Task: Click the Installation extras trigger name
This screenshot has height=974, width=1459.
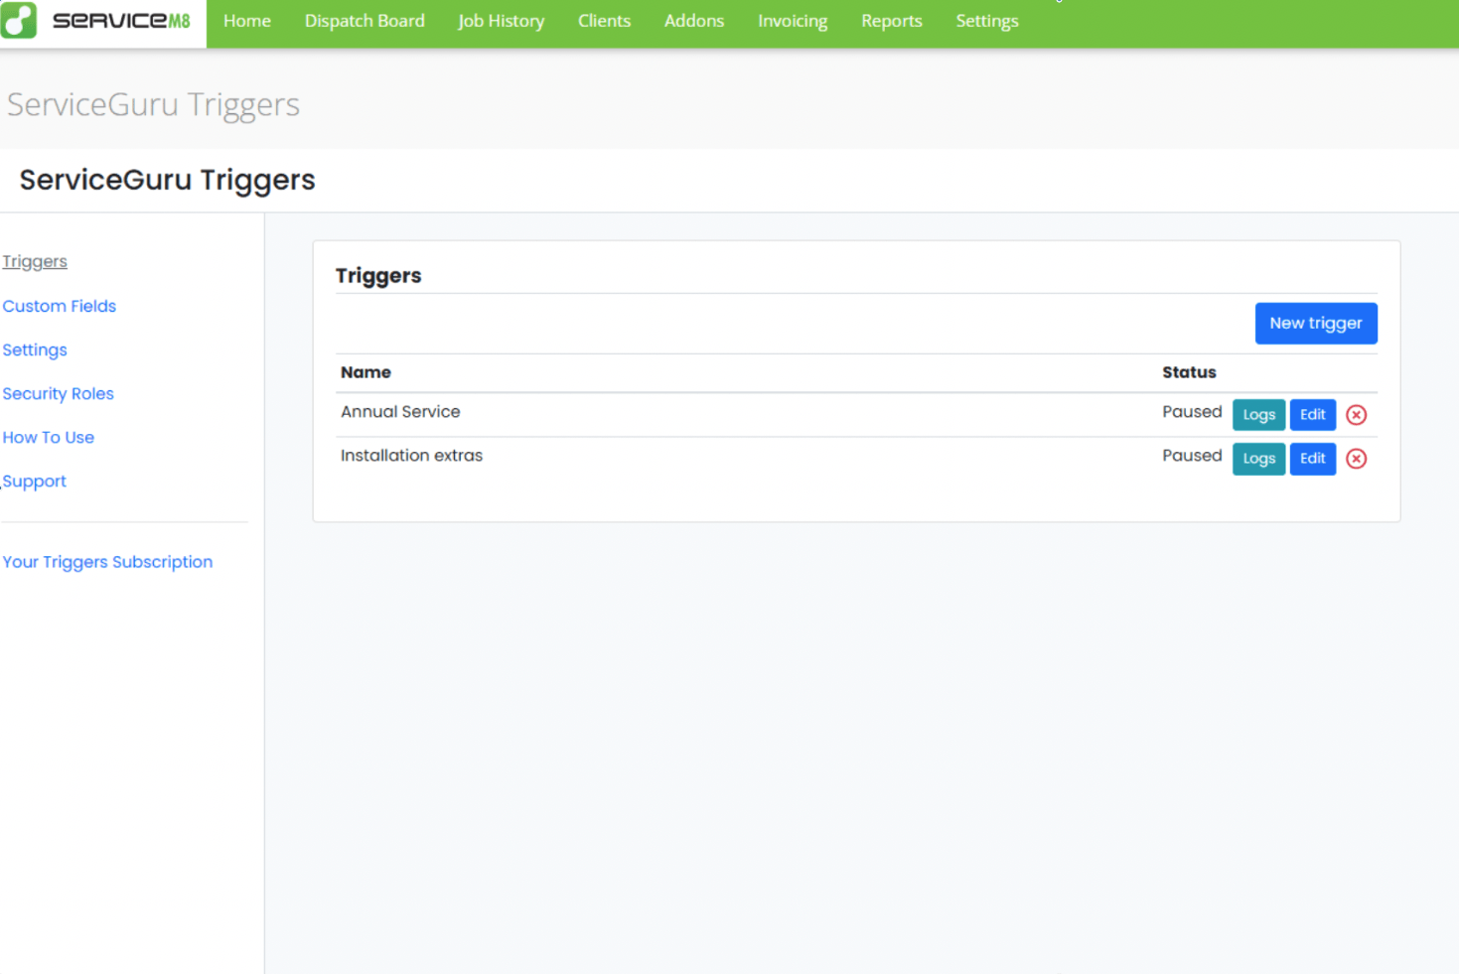Action: 411,456
